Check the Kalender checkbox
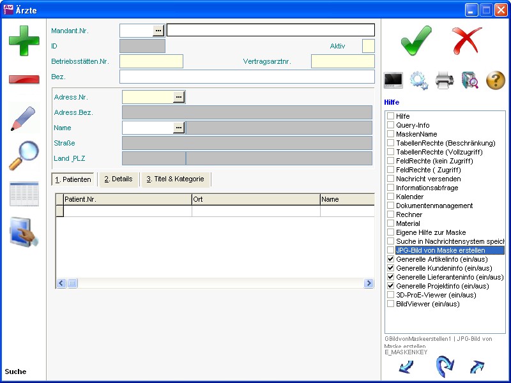The width and height of the screenshot is (511, 383). point(391,197)
